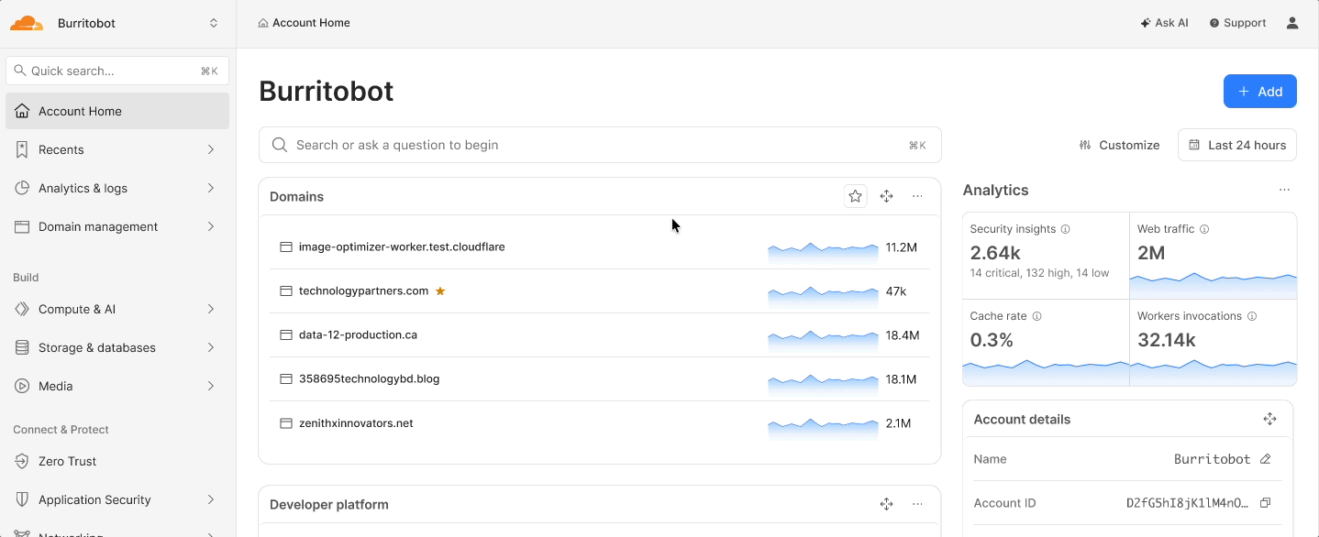Click the window icon beside zenithxinnovators.net
1319x537 pixels.
[x=286, y=423]
